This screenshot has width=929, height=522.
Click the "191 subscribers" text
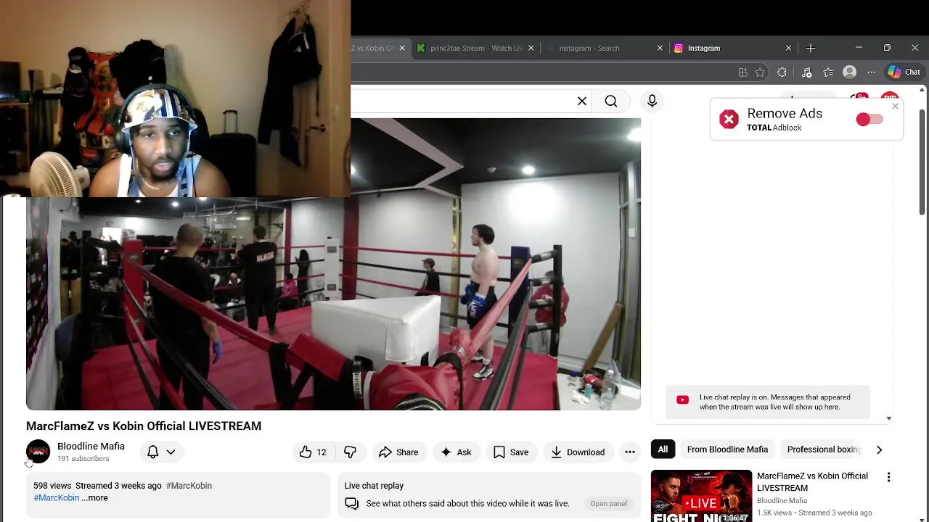click(x=83, y=459)
